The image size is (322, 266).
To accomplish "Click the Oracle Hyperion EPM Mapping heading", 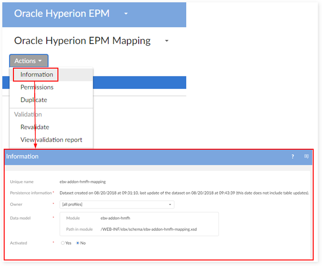I will point(82,41).
